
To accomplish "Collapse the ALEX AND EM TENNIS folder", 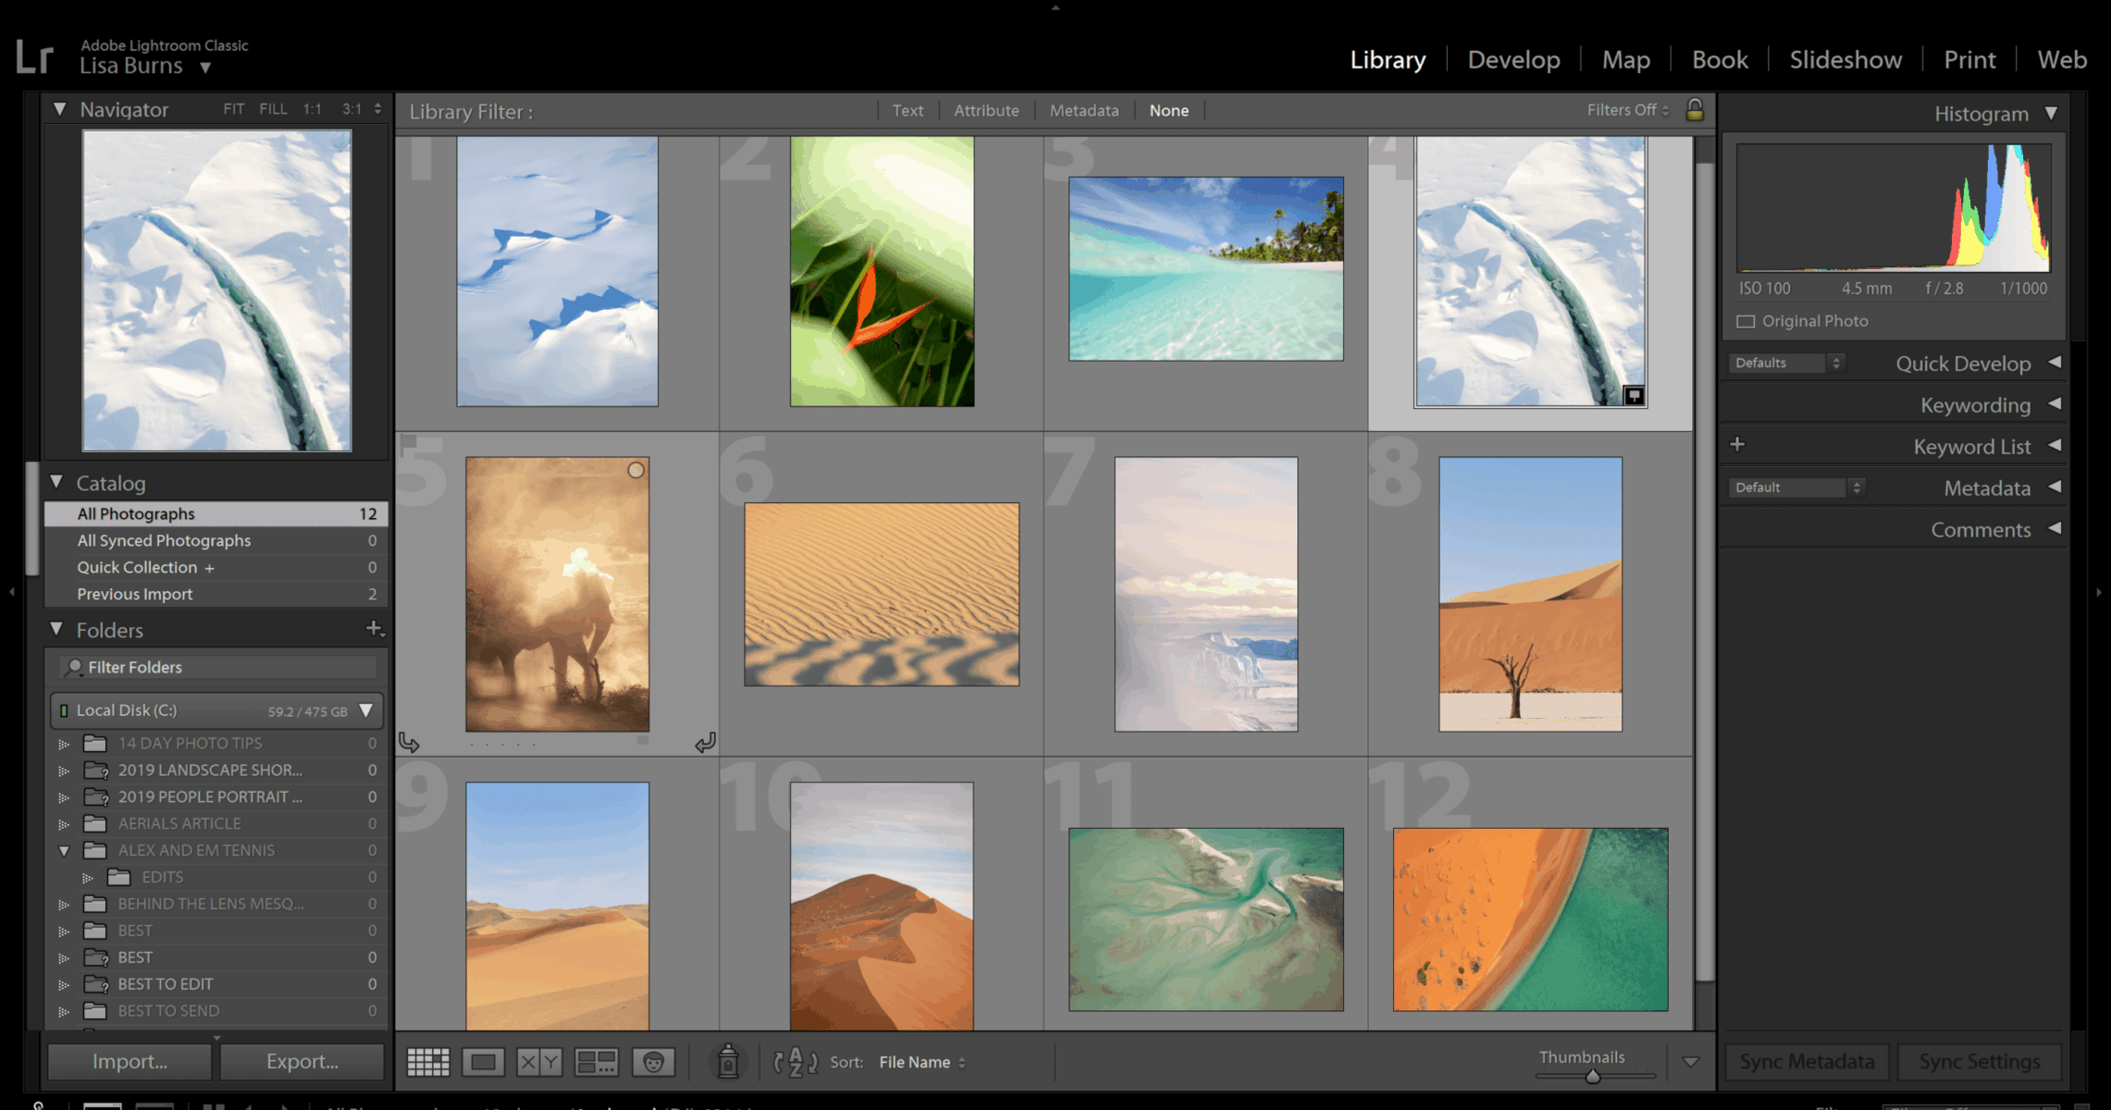I will click(64, 850).
